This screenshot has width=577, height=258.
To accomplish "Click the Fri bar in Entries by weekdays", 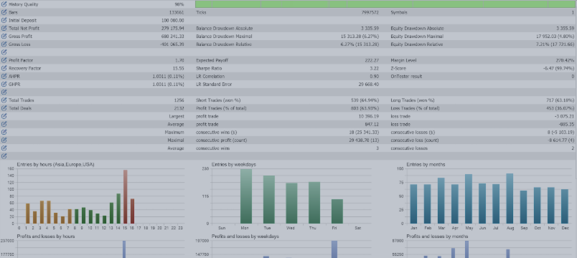I will point(337,211).
